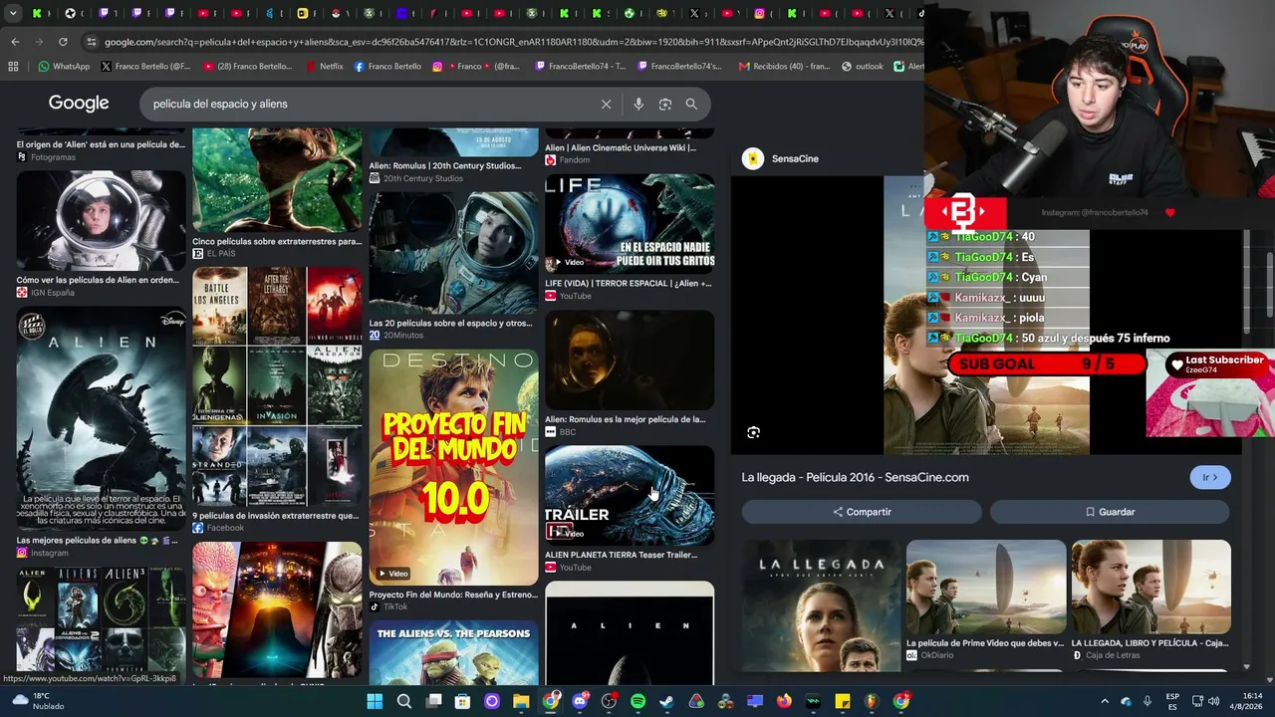This screenshot has height=717, width=1275.
Task: Click the Google search text field
Action: (x=369, y=104)
